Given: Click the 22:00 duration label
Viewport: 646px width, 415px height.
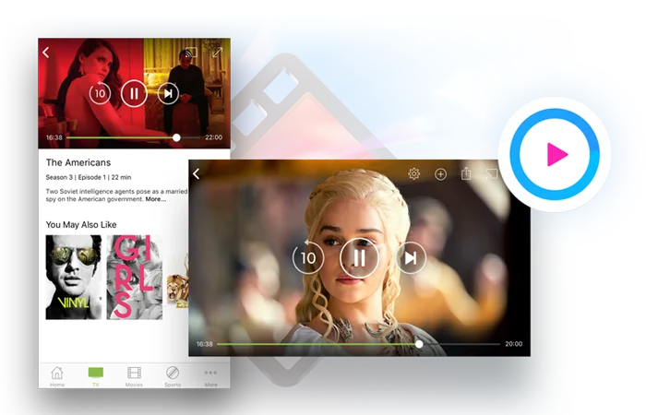Looking at the screenshot, I should tap(214, 137).
